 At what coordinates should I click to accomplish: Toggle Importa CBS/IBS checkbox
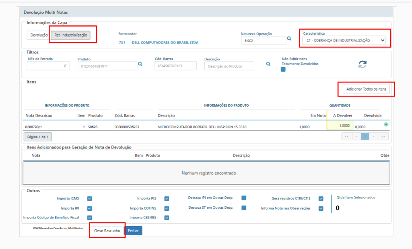tap(167, 218)
